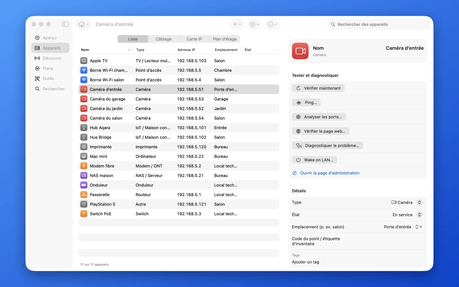The height and width of the screenshot is (287, 459).
Task: Select the Chambre location cell
Action: [223, 70]
